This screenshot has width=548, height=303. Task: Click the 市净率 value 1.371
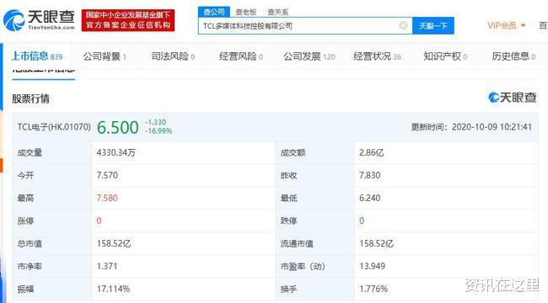[107, 266]
